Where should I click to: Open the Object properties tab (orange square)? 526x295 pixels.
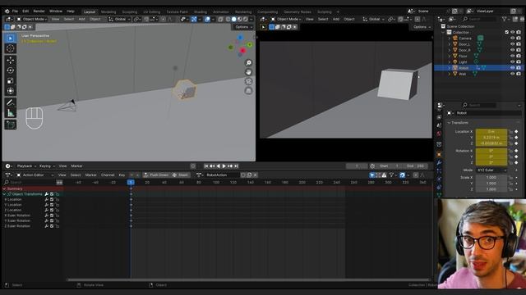point(439,155)
